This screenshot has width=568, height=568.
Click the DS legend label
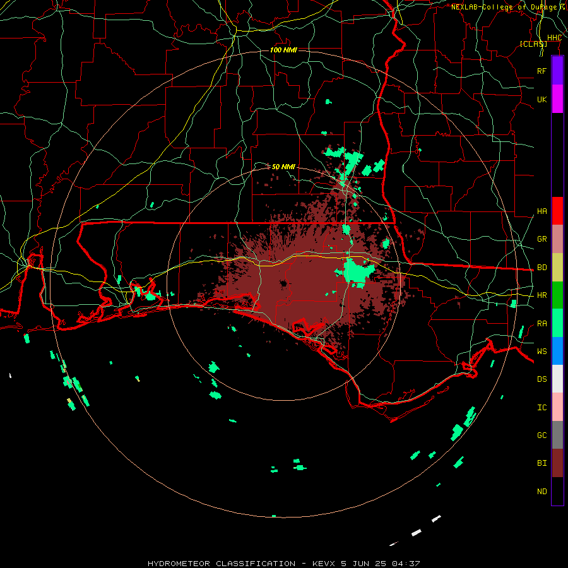[x=541, y=379]
